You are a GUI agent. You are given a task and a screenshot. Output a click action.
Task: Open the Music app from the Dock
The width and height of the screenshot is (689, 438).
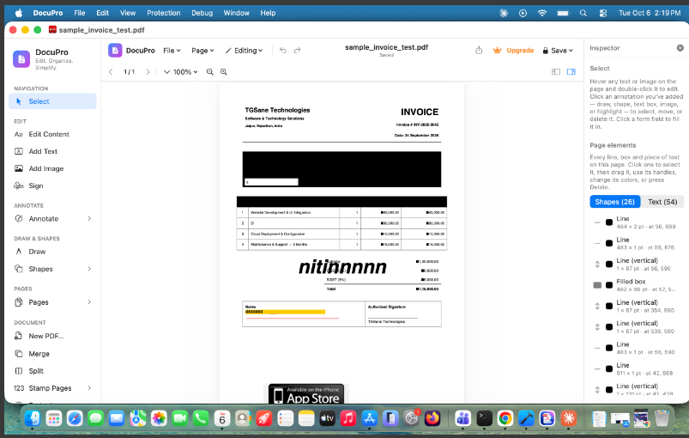click(x=348, y=418)
